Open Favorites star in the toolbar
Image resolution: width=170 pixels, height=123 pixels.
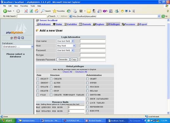59,11
